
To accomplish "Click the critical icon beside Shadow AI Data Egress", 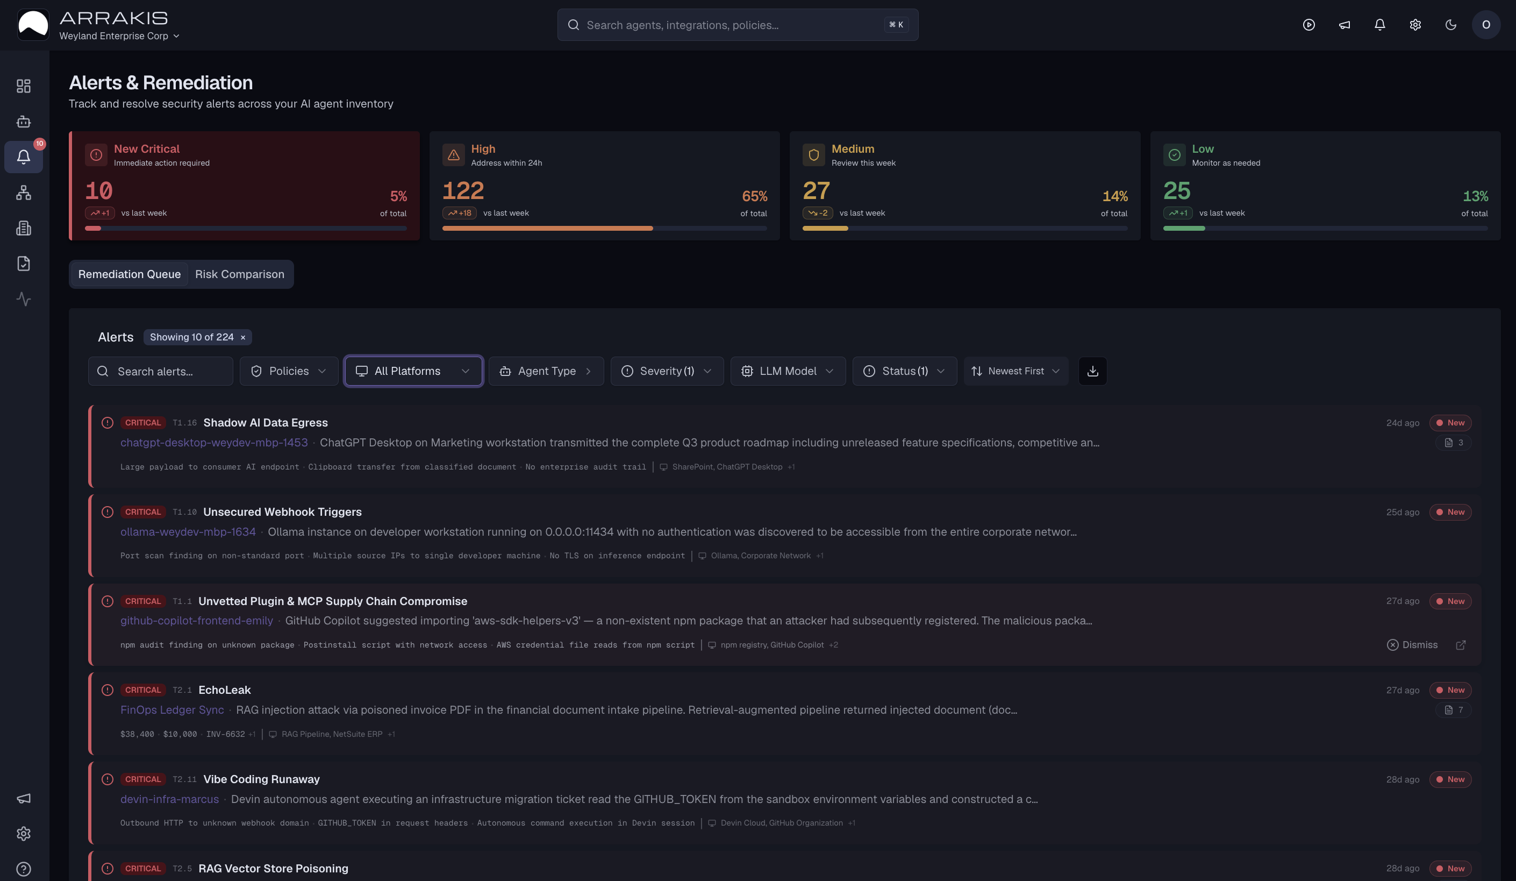I will (x=108, y=423).
